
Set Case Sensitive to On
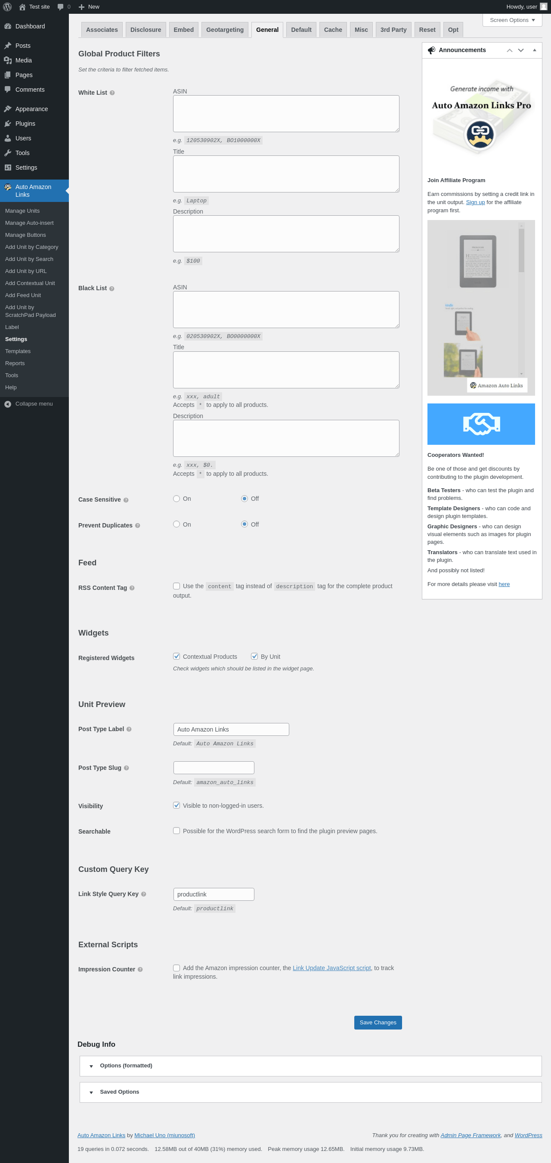click(x=176, y=499)
